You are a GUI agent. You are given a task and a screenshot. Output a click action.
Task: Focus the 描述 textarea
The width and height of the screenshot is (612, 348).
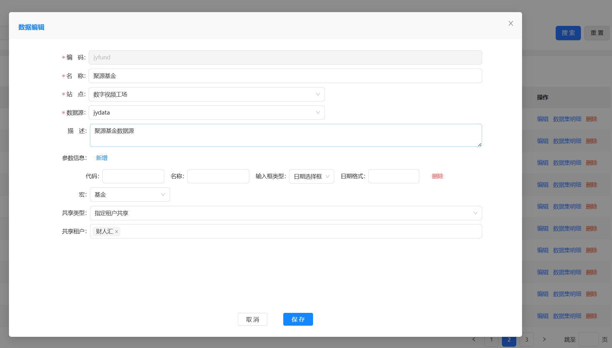(x=285, y=136)
